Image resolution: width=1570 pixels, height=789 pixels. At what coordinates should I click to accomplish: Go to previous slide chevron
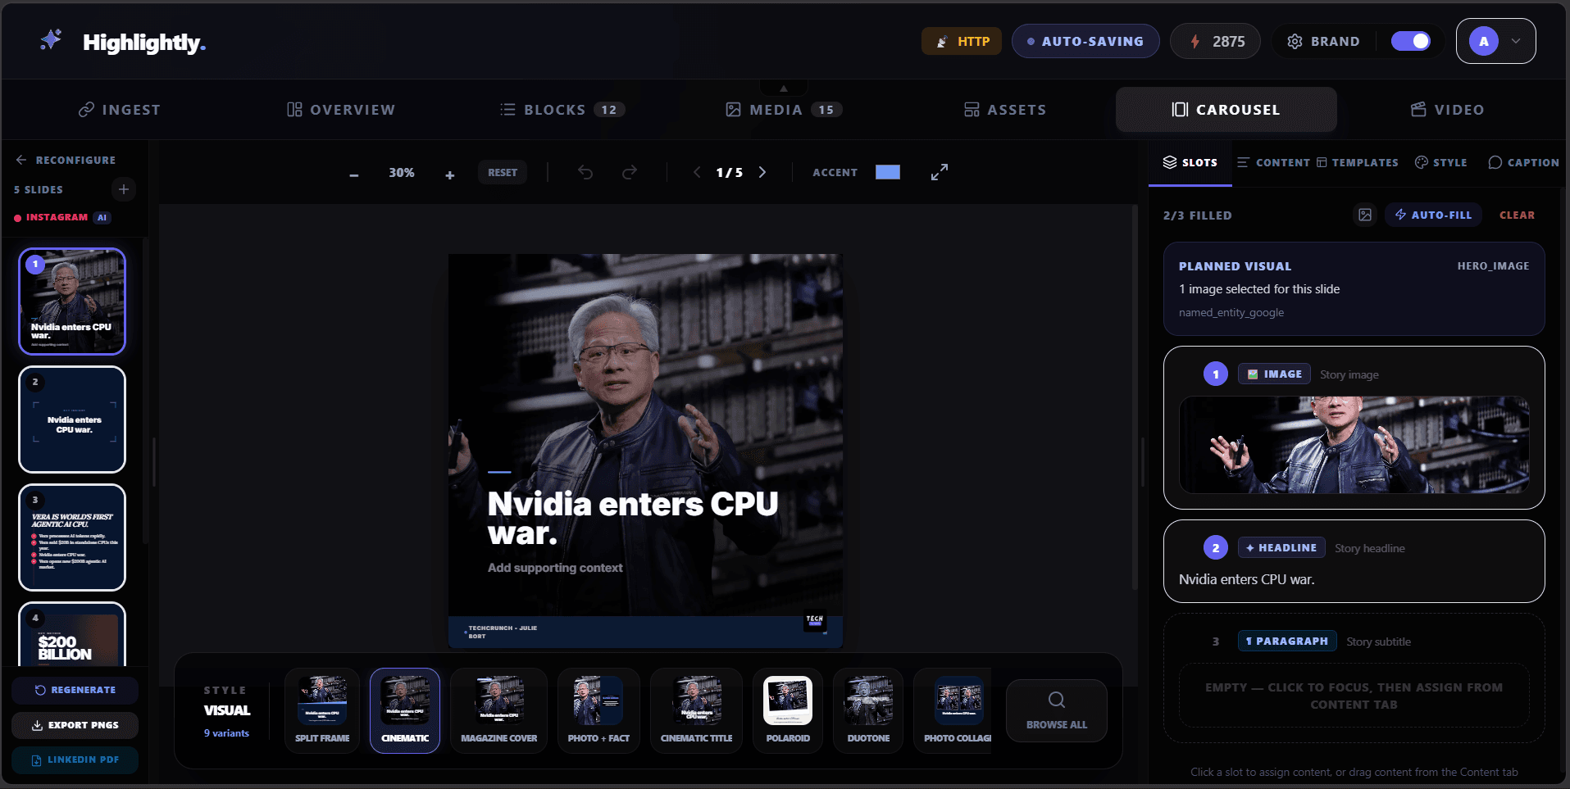point(697,172)
